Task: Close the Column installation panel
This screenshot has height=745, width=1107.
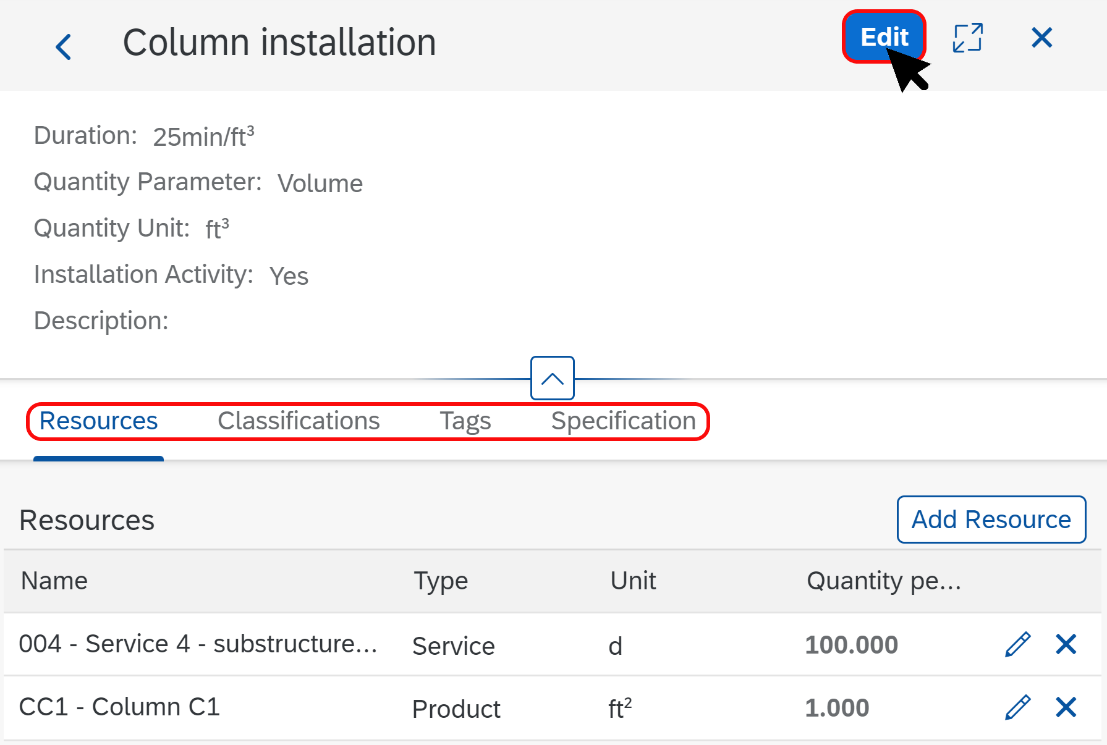Action: pos(1041,38)
